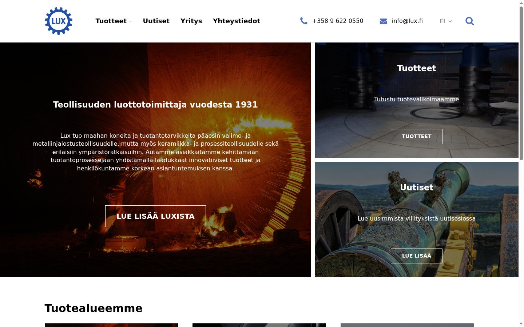Open Yhteystiedot in the navigation
Screen dimensions: 524x327
(x=237, y=21)
